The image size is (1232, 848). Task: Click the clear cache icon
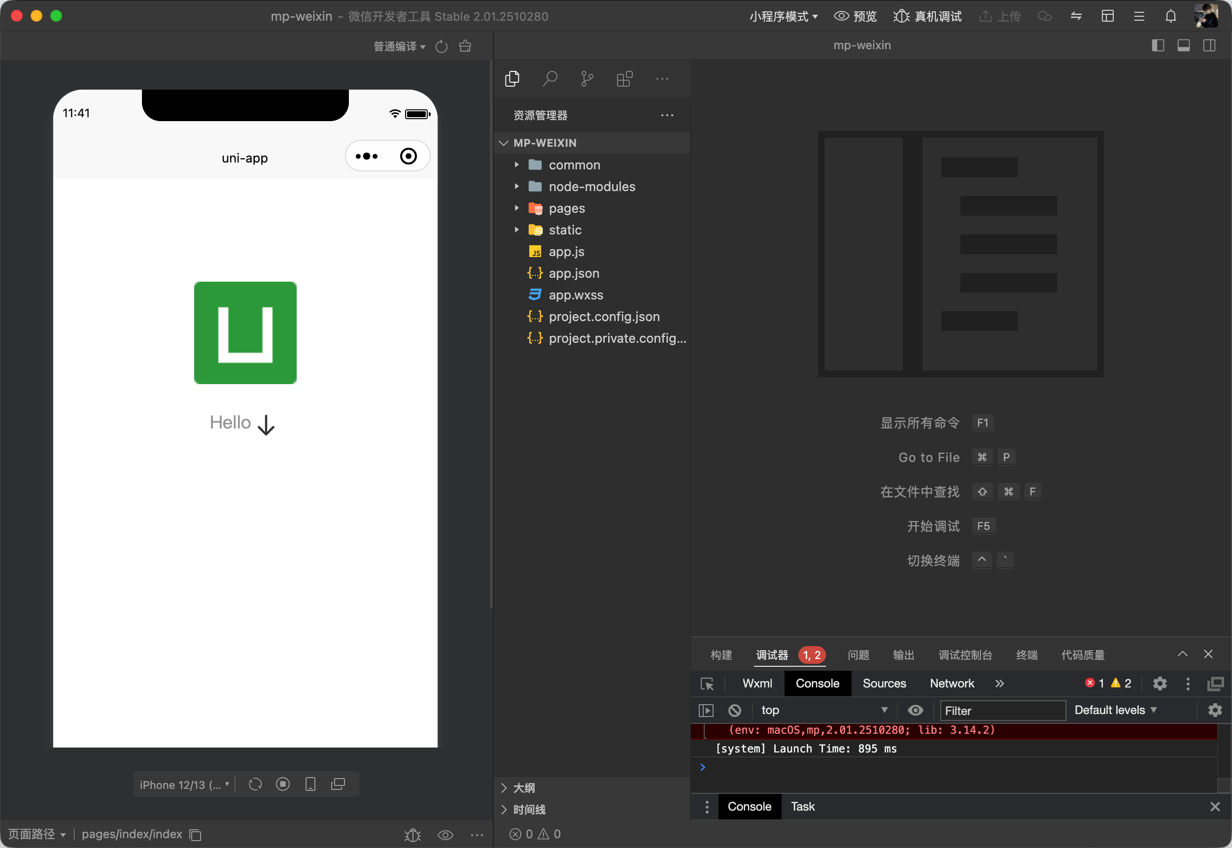click(465, 47)
